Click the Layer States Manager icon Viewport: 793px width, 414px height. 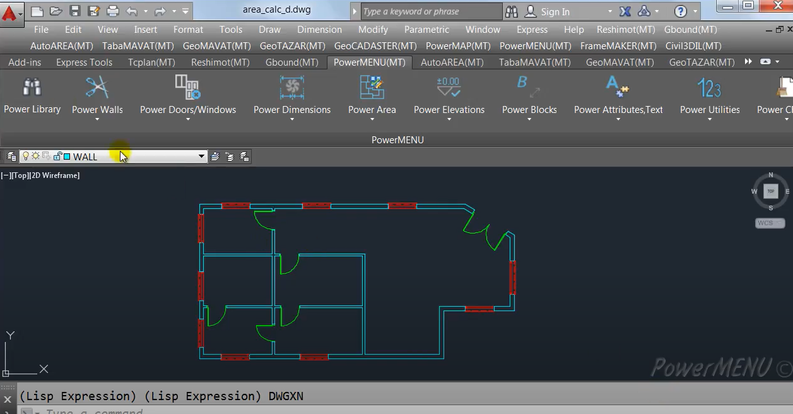244,157
